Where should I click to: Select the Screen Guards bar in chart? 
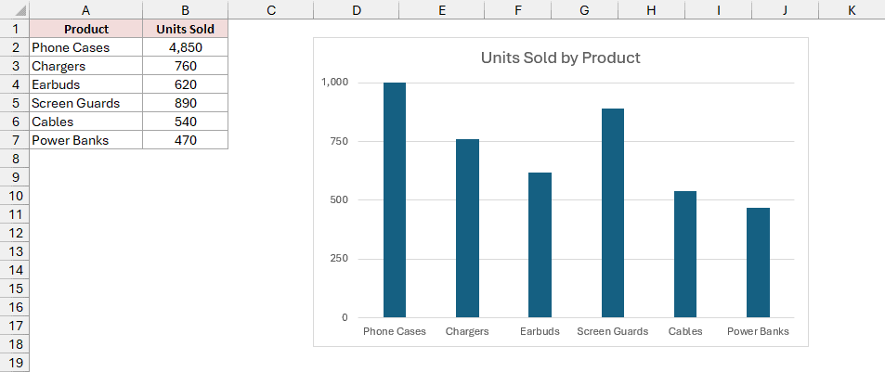[x=613, y=213]
